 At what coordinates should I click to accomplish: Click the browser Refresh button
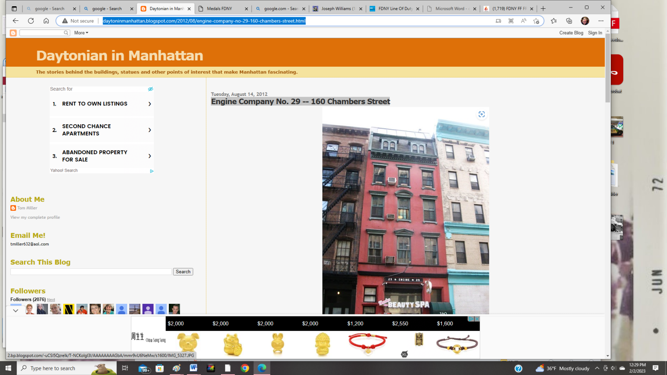(x=31, y=21)
